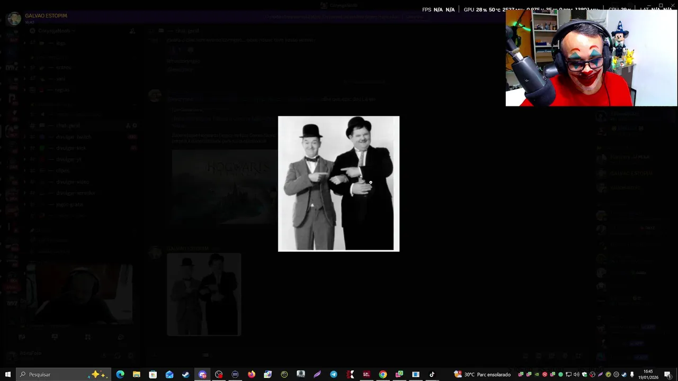678x381 pixels.
Task: Open Windows Security tray icon
Action: click(x=585, y=374)
